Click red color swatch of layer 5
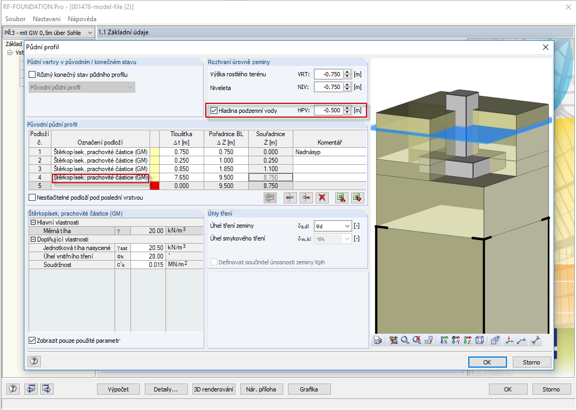The height and width of the screenshot is (410, 577). pos(154,186)
